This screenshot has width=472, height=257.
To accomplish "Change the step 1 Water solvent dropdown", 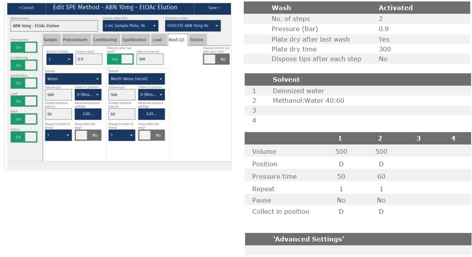I will [73, 79].
